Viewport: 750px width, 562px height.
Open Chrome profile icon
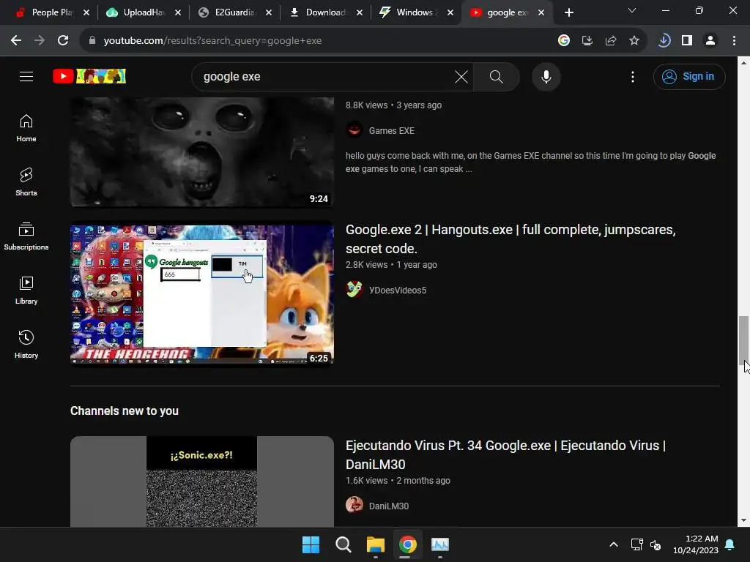[x=710, y=41]
